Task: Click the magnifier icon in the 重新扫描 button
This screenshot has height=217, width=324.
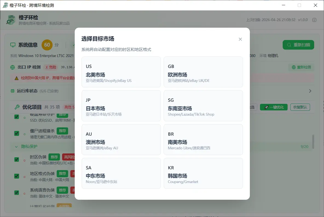Action: [x=289, y=45]
